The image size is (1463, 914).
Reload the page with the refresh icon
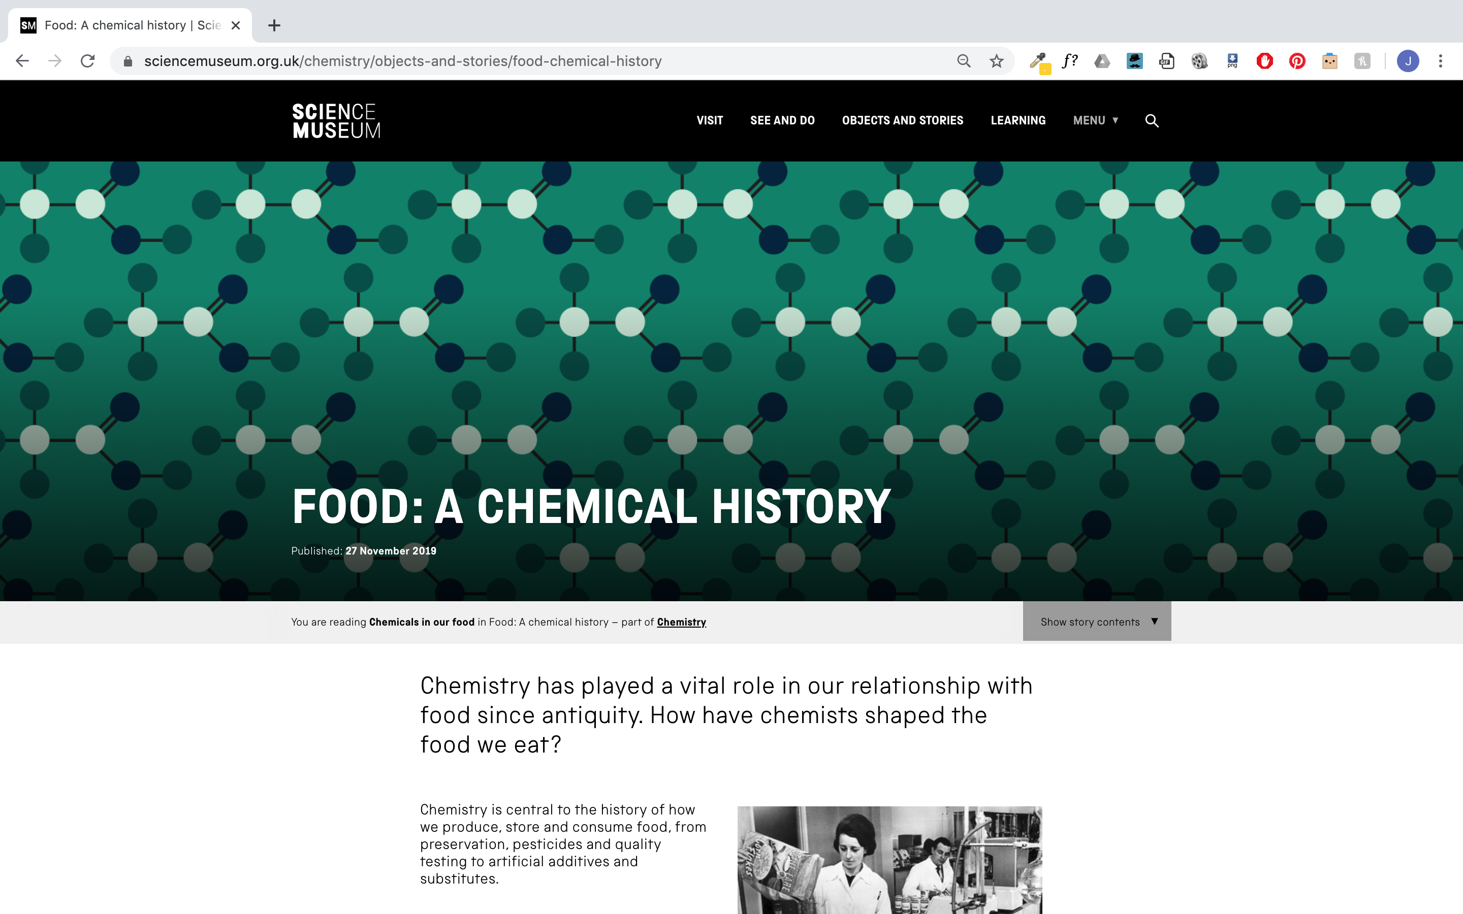[x=88, y=61]
